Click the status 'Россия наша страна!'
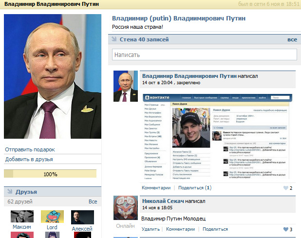Screen dimensions: 301x238 point(137,27)
